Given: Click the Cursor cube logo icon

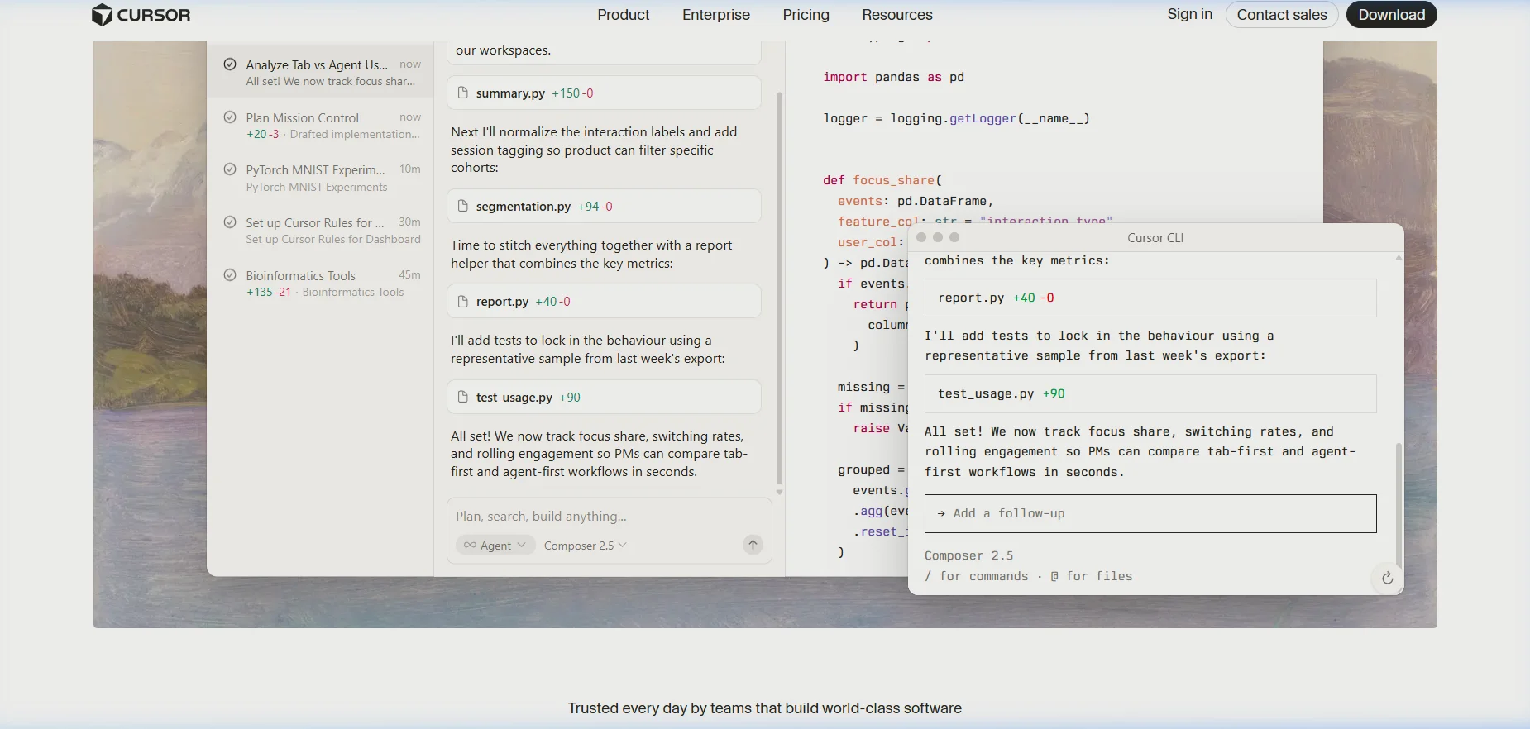Looking at the screenshot, I should pos(102,15).
